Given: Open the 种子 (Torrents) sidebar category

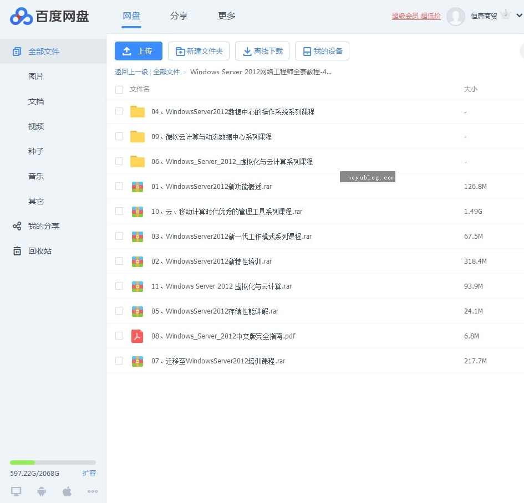Looking at the screenshot, I should 35,151.
